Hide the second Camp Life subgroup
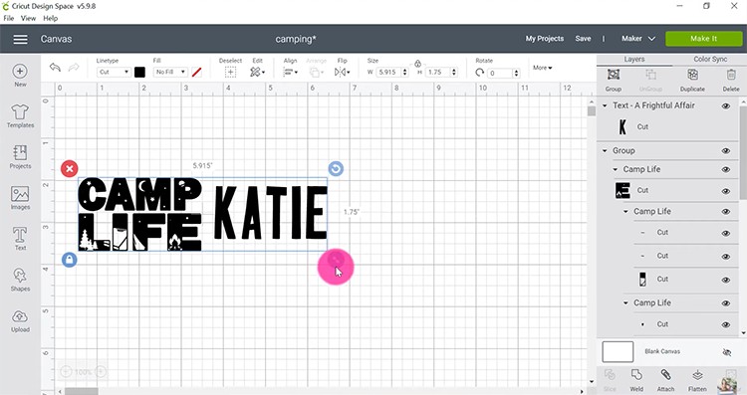 (726, 212)
